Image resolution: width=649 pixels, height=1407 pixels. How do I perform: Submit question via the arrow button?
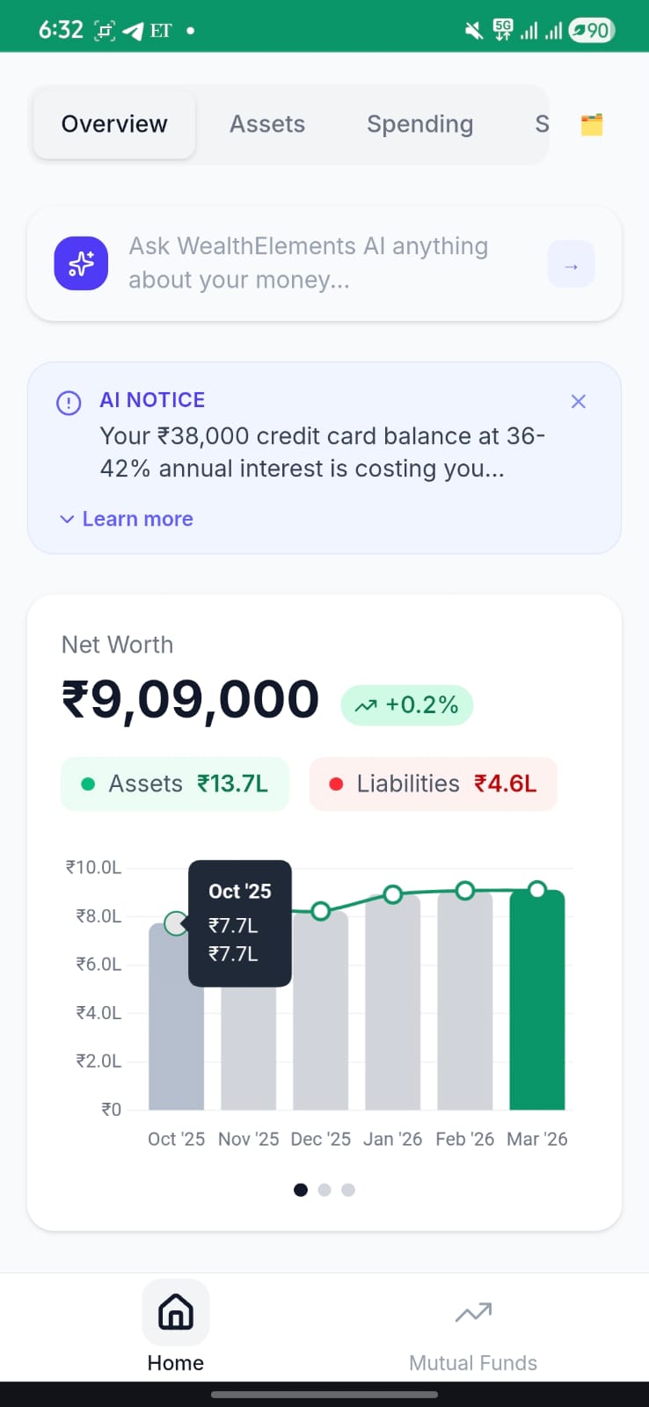click(571, 263)
